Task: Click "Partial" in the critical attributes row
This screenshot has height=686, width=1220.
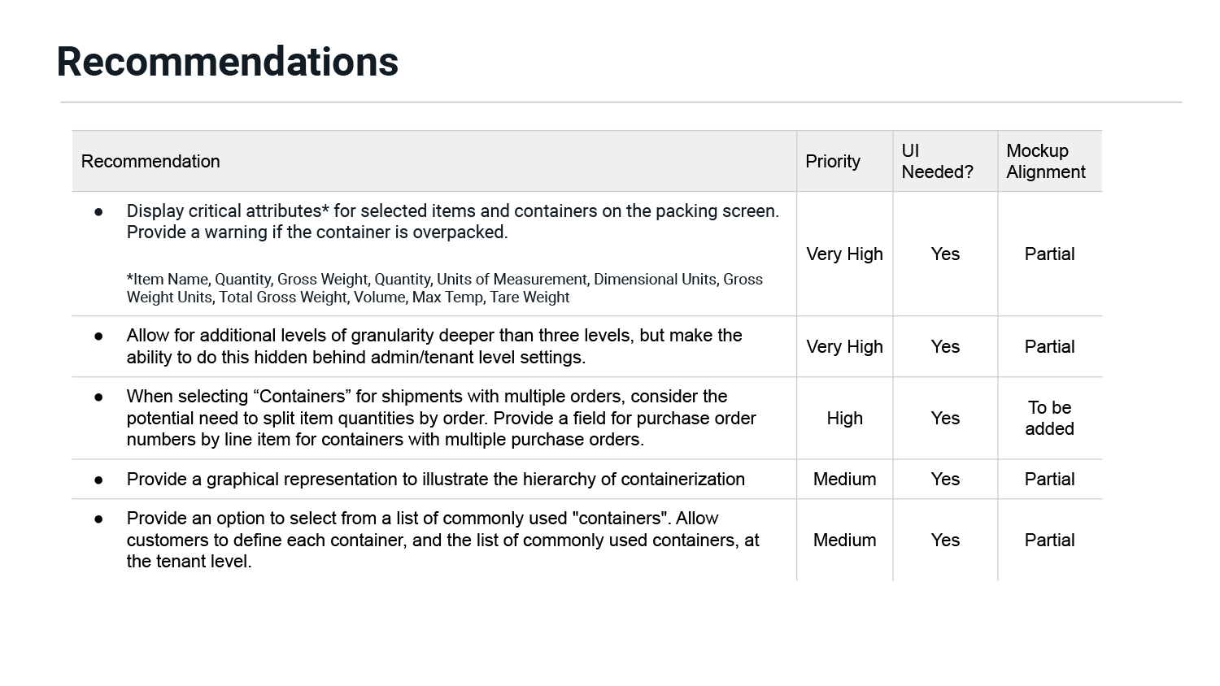Action: (1049, 254)
